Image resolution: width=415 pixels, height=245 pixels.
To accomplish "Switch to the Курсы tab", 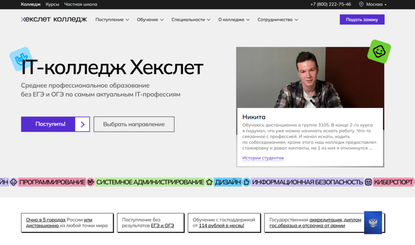I will (x=52, y=4).
